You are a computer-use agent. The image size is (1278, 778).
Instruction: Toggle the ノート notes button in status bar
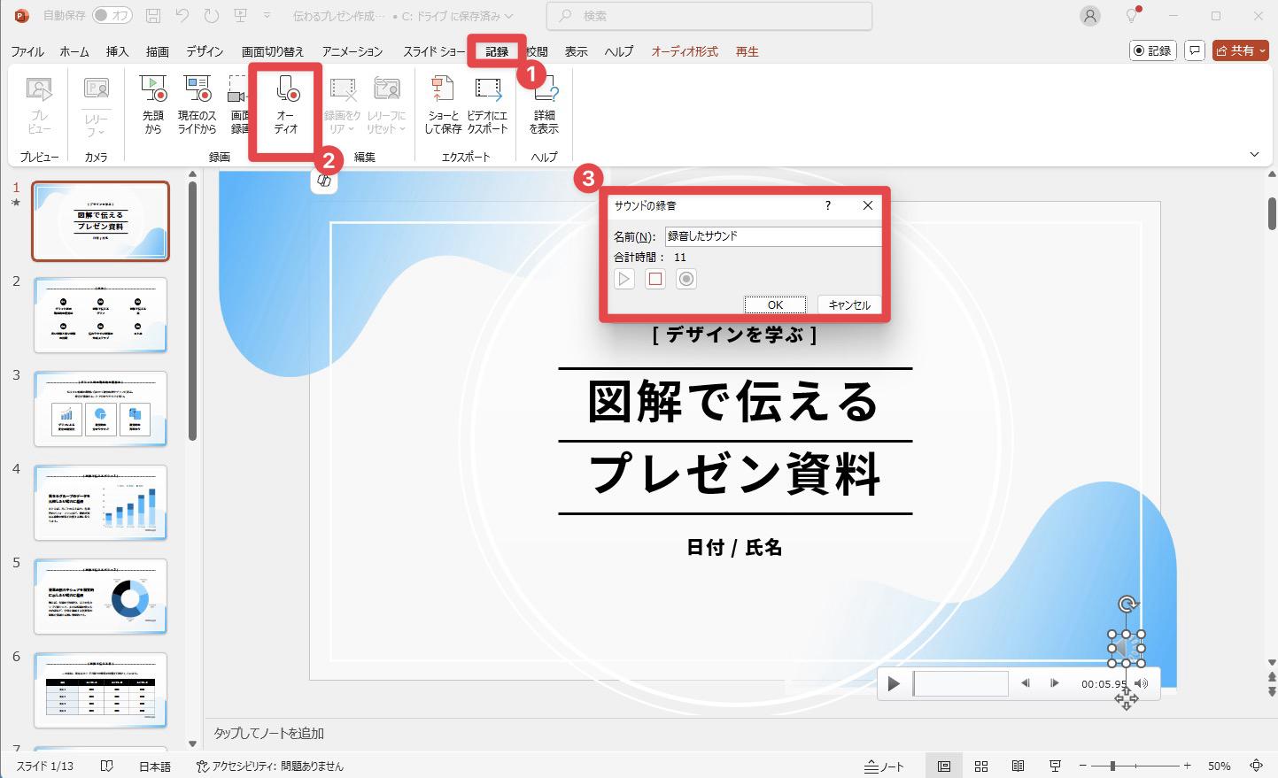[885, 766]
